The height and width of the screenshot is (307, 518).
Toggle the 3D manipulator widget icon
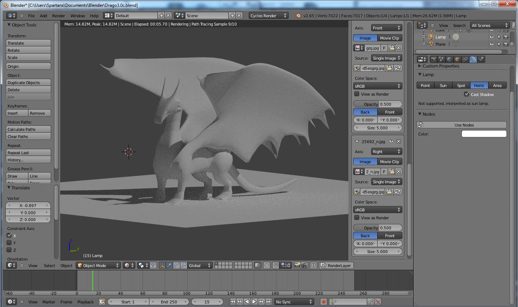tap(162, 265)
